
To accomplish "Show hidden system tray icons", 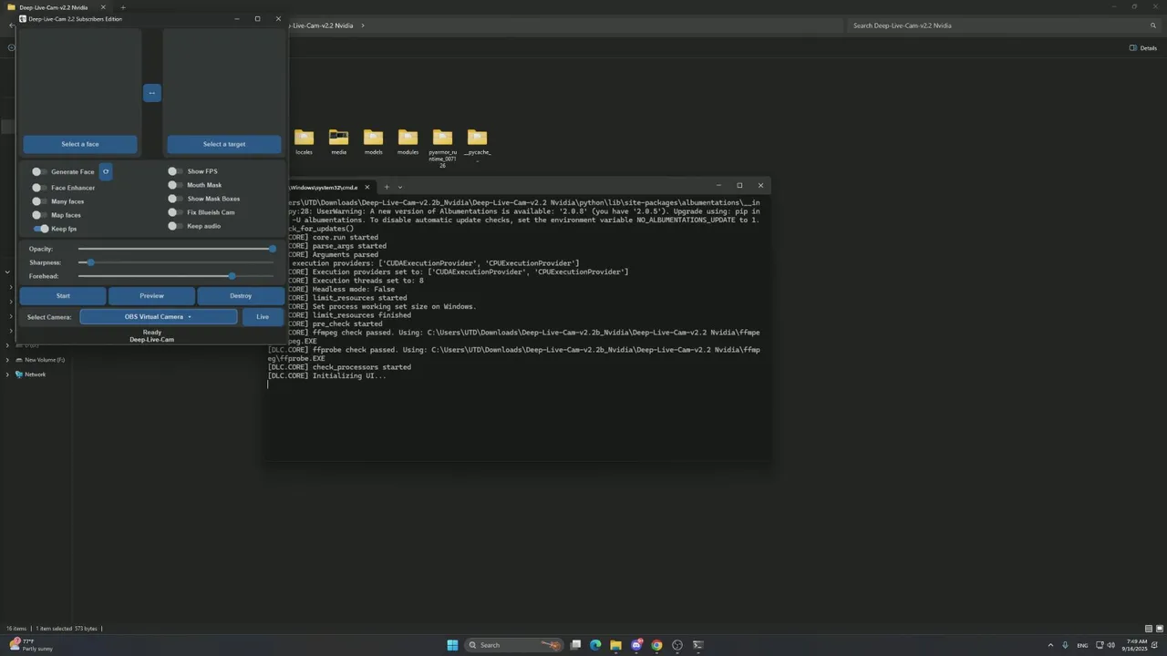I will point(1050,645).
